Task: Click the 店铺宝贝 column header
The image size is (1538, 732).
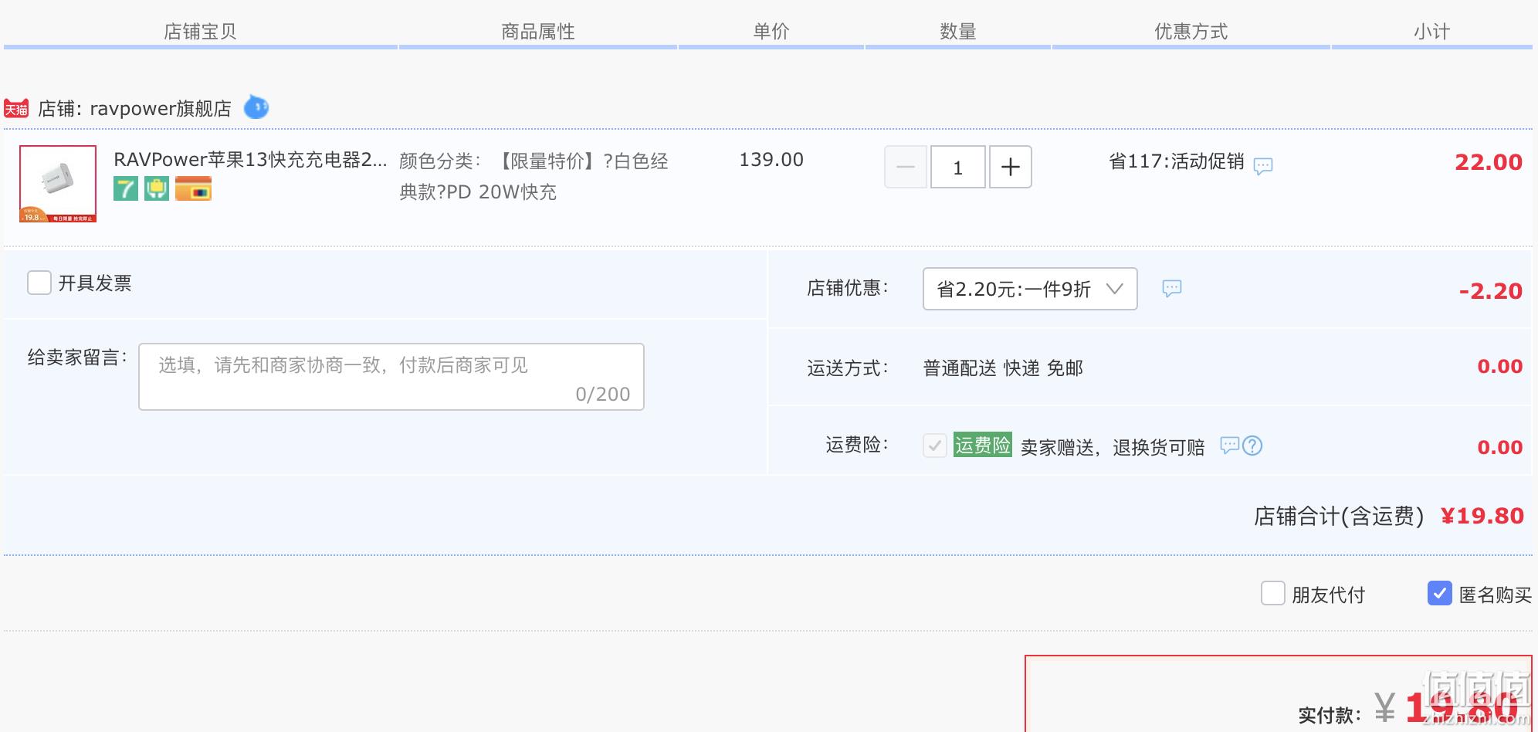Action: click(200, 32)
